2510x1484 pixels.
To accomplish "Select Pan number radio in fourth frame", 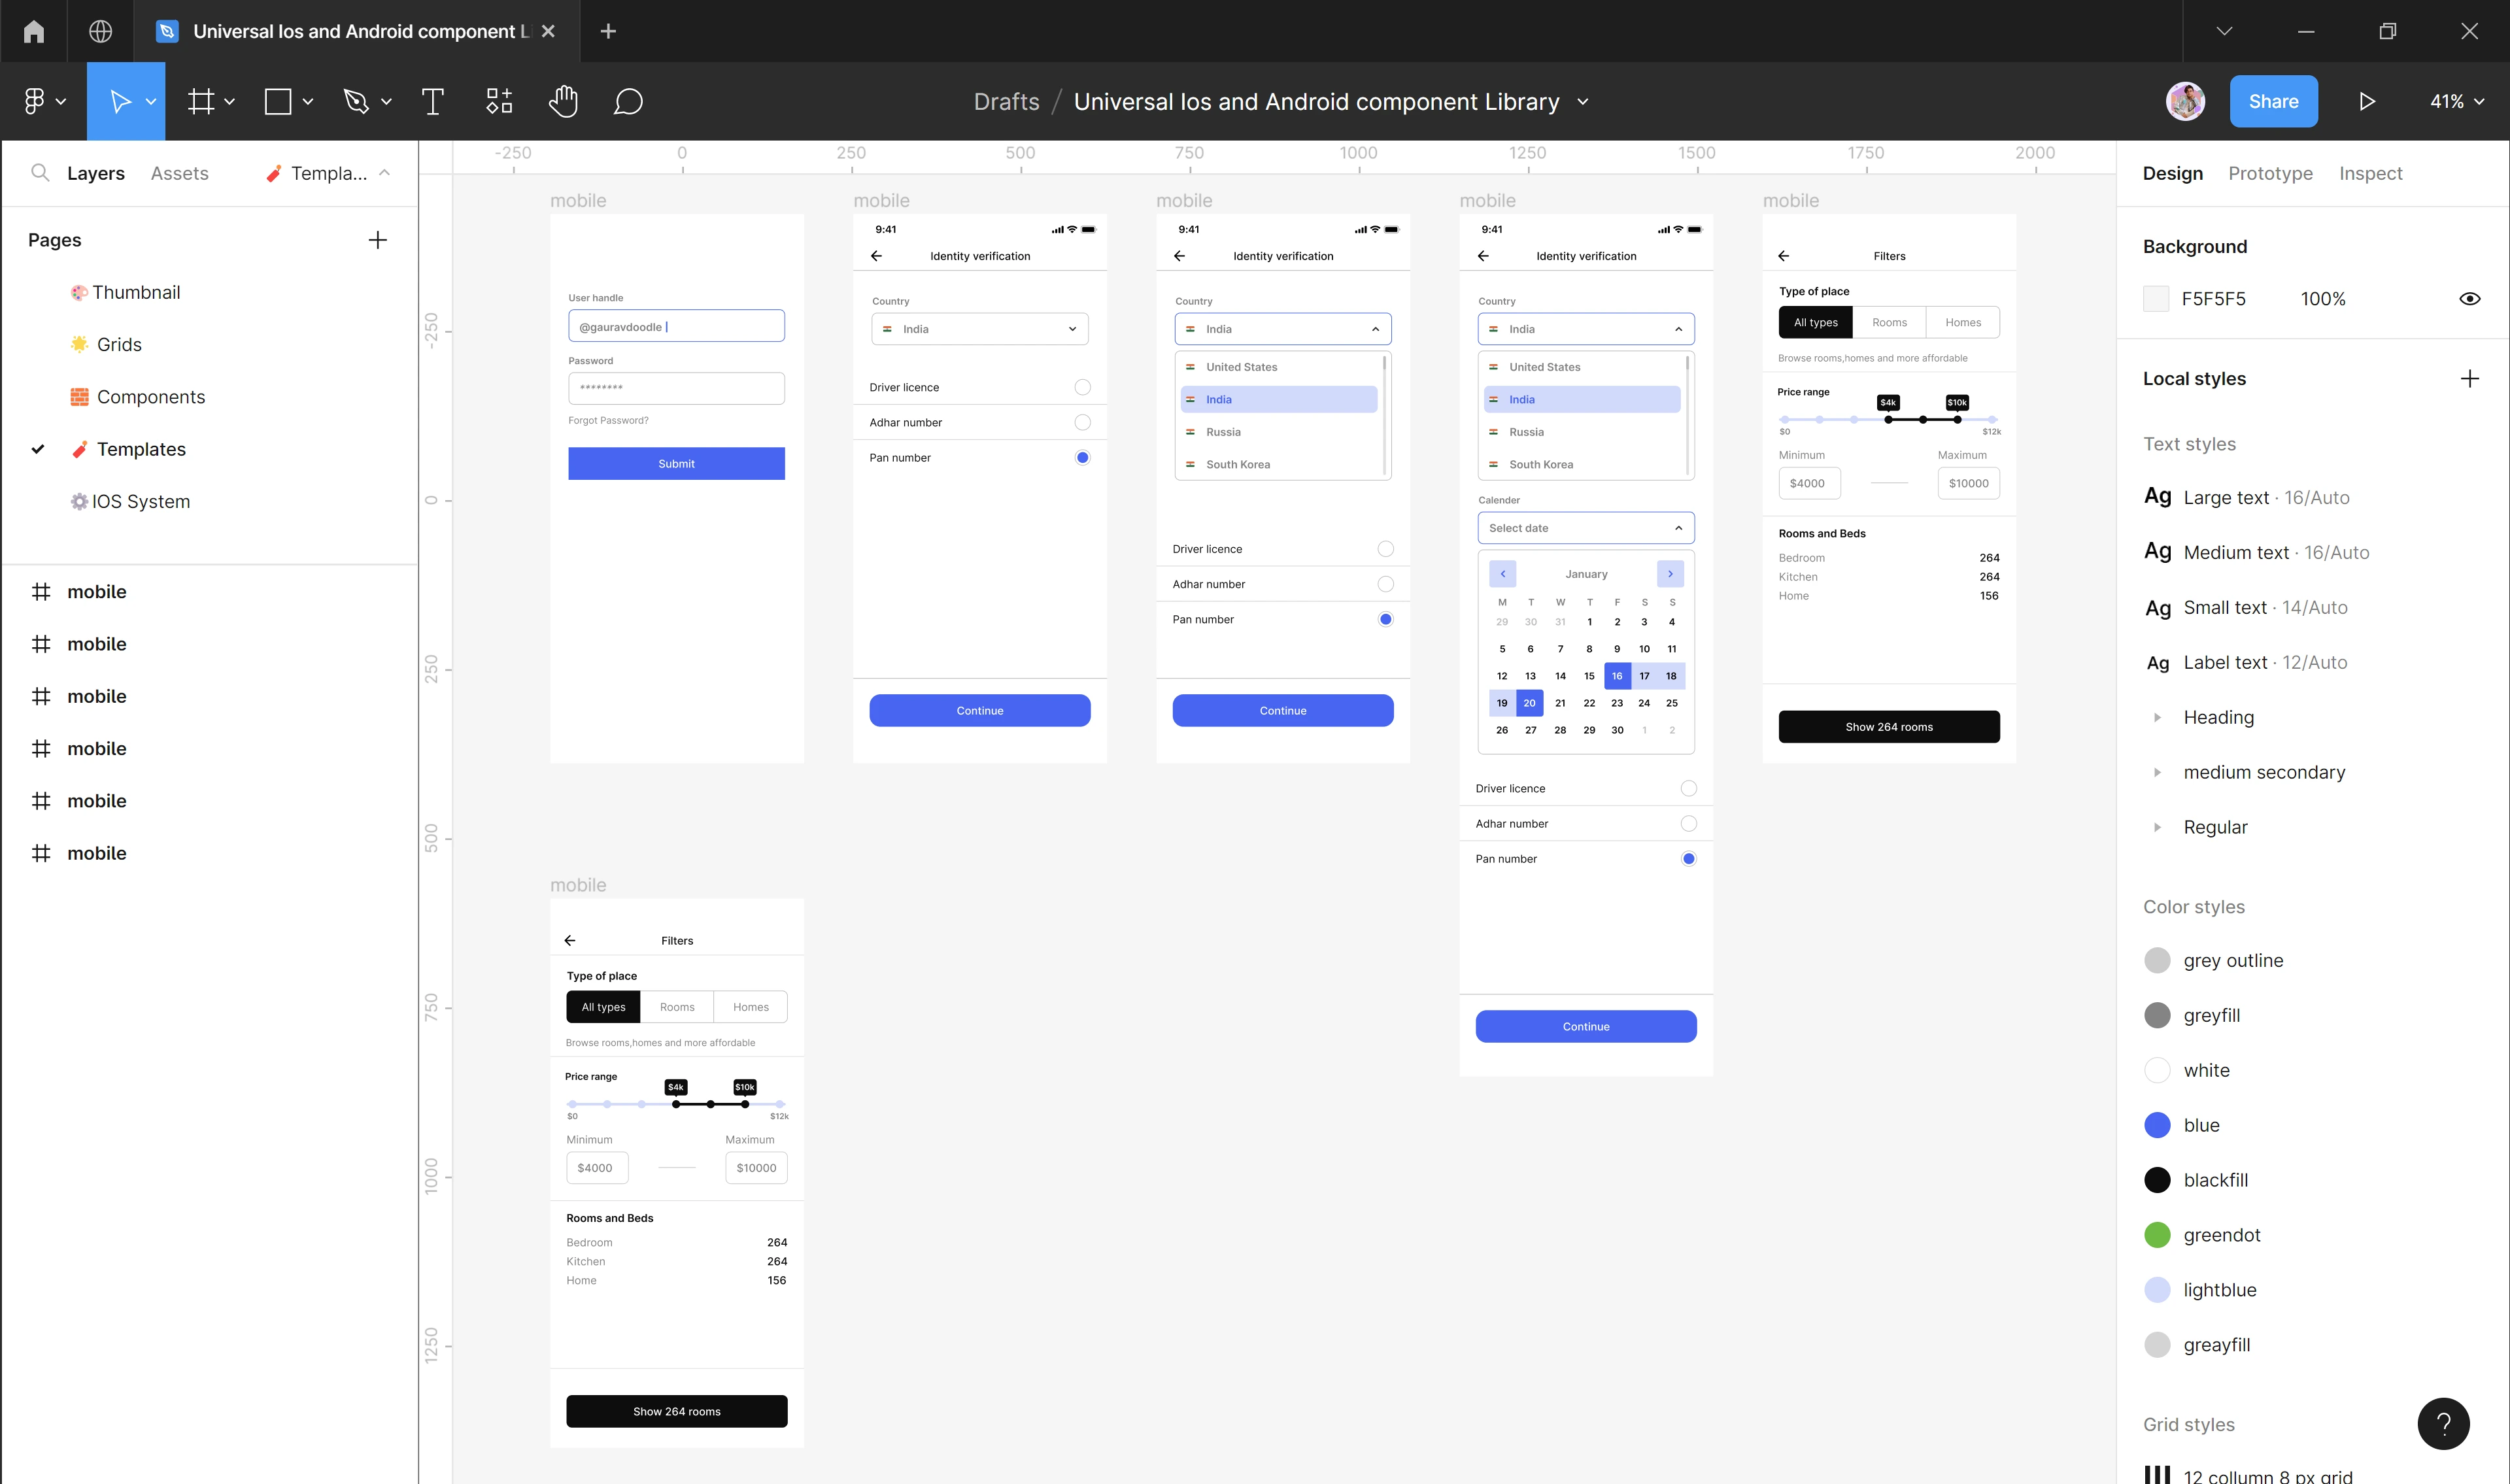I will (1689, 859).
